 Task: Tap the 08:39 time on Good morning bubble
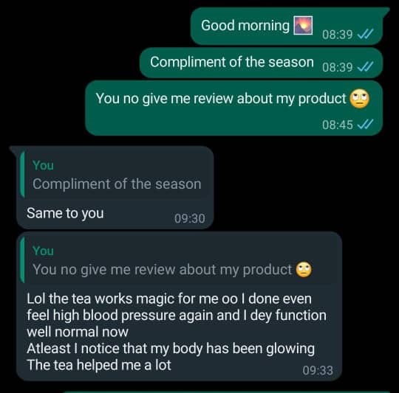(x=338, y=34)
